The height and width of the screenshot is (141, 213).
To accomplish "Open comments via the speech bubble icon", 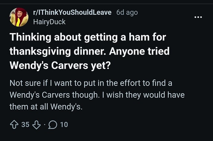I will 53,125.
